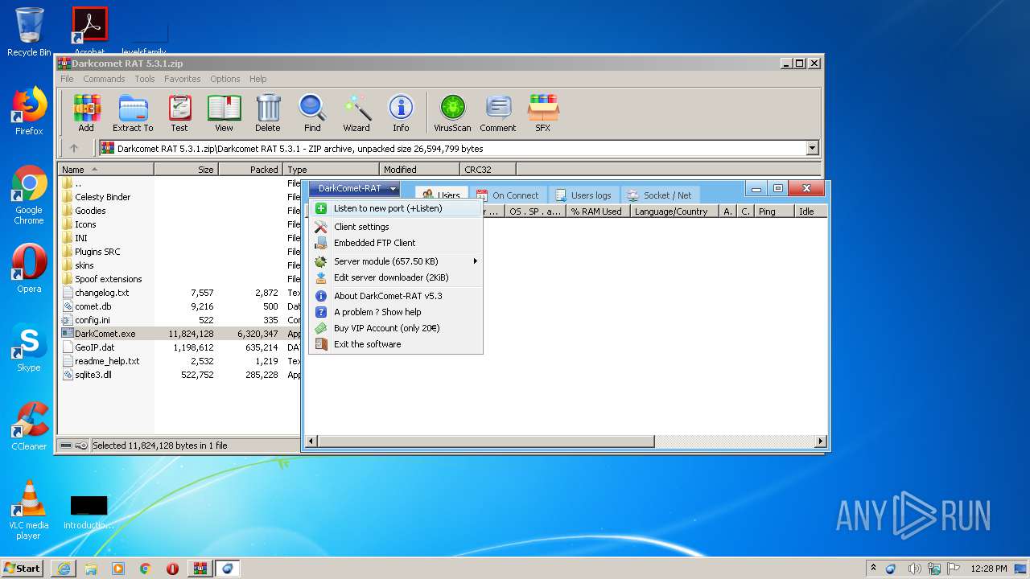Sort by the Language/Country column
This screenshot has height=579, width=1030.
[674, 211]
